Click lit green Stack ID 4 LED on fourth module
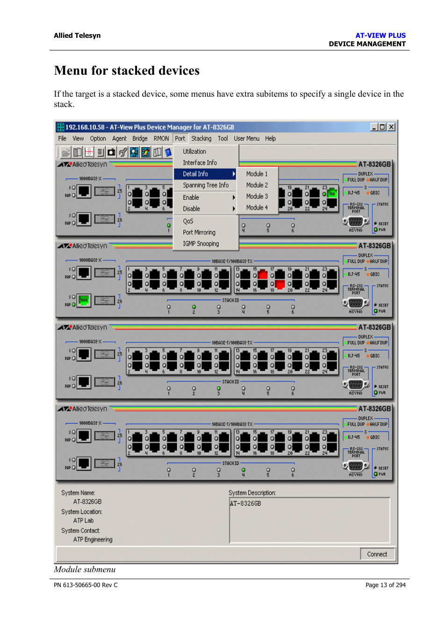Image resolution: width=446 pixels, height=631 pixels. coord(243,470)
